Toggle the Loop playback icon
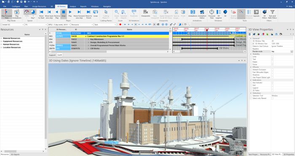The height and width of the screenshot is (156, 295). [x=96, y=13]
